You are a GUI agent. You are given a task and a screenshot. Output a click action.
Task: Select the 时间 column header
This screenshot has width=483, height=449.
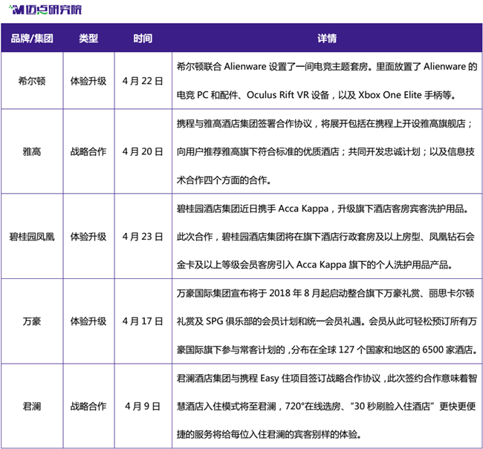[x=143, y=39]
